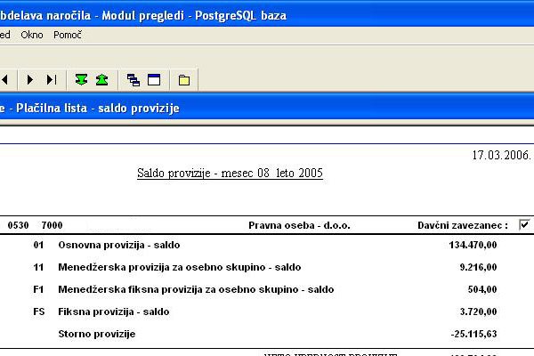
Task: Click the amount 504,00
Action: point(482,289)
